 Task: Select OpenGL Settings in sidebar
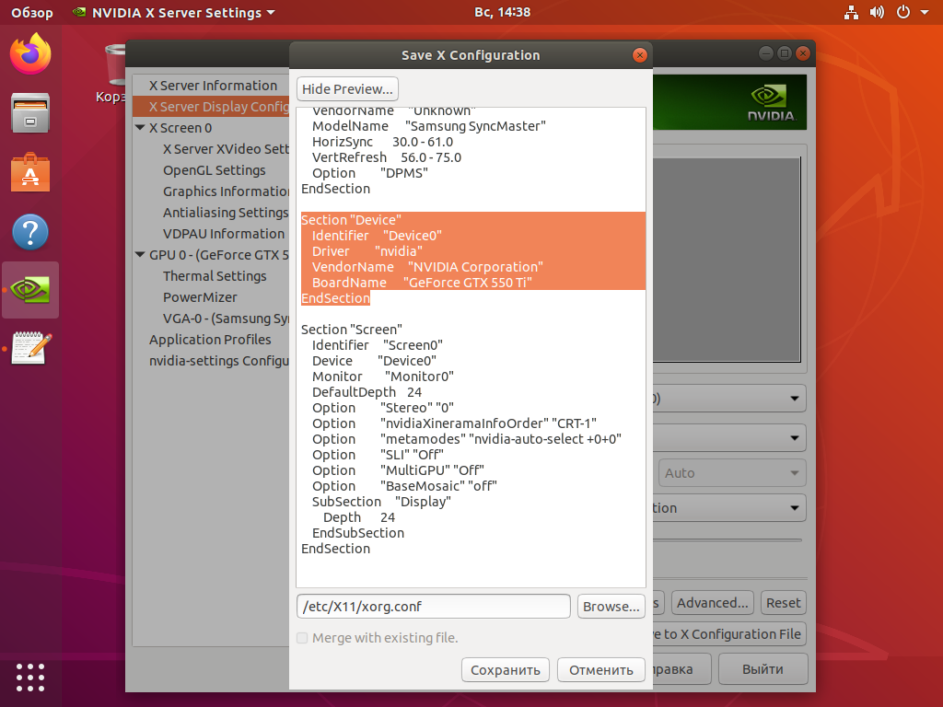click(x=214, y=170)
